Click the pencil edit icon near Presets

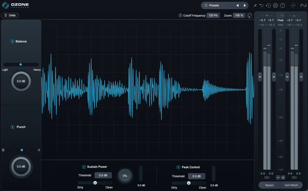pos(255,5)
